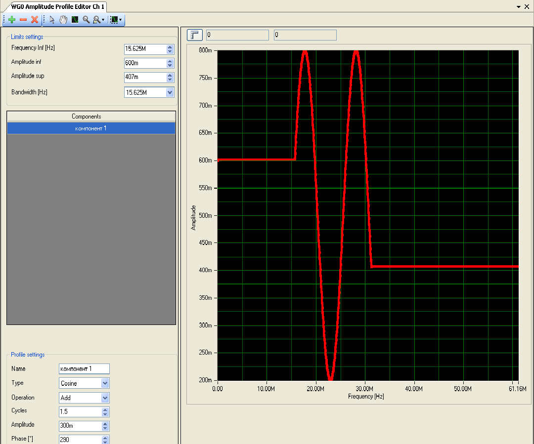
Task: Click the Frequency Inf spinner arrows
Action: tap(170, 49)
